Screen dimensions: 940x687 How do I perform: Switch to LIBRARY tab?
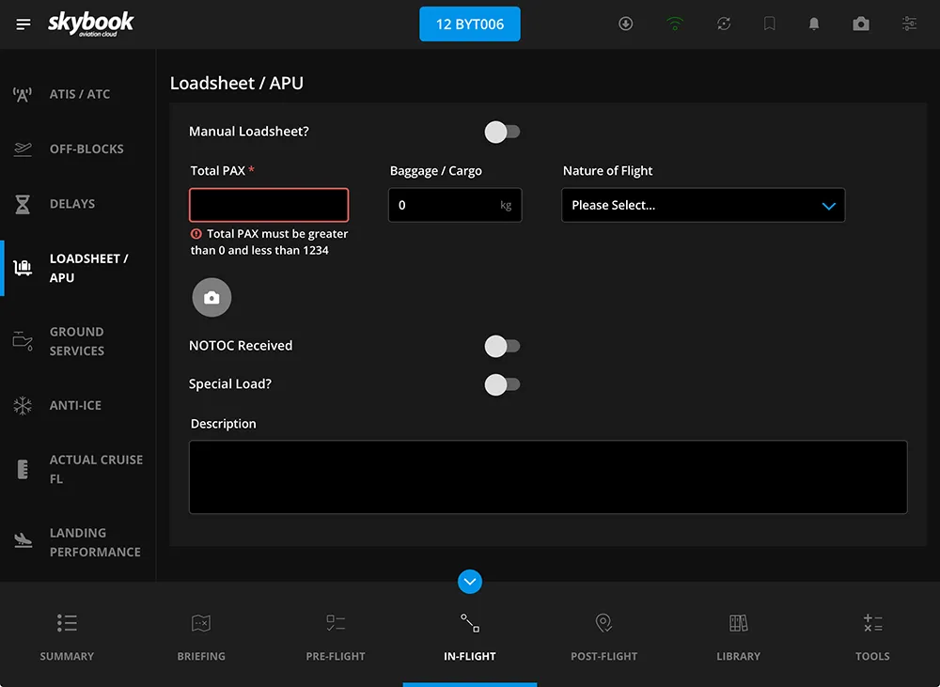tap(738, 635)
